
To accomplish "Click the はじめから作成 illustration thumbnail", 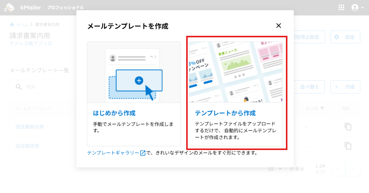I will pyautogui.click(x=134, y=72).
